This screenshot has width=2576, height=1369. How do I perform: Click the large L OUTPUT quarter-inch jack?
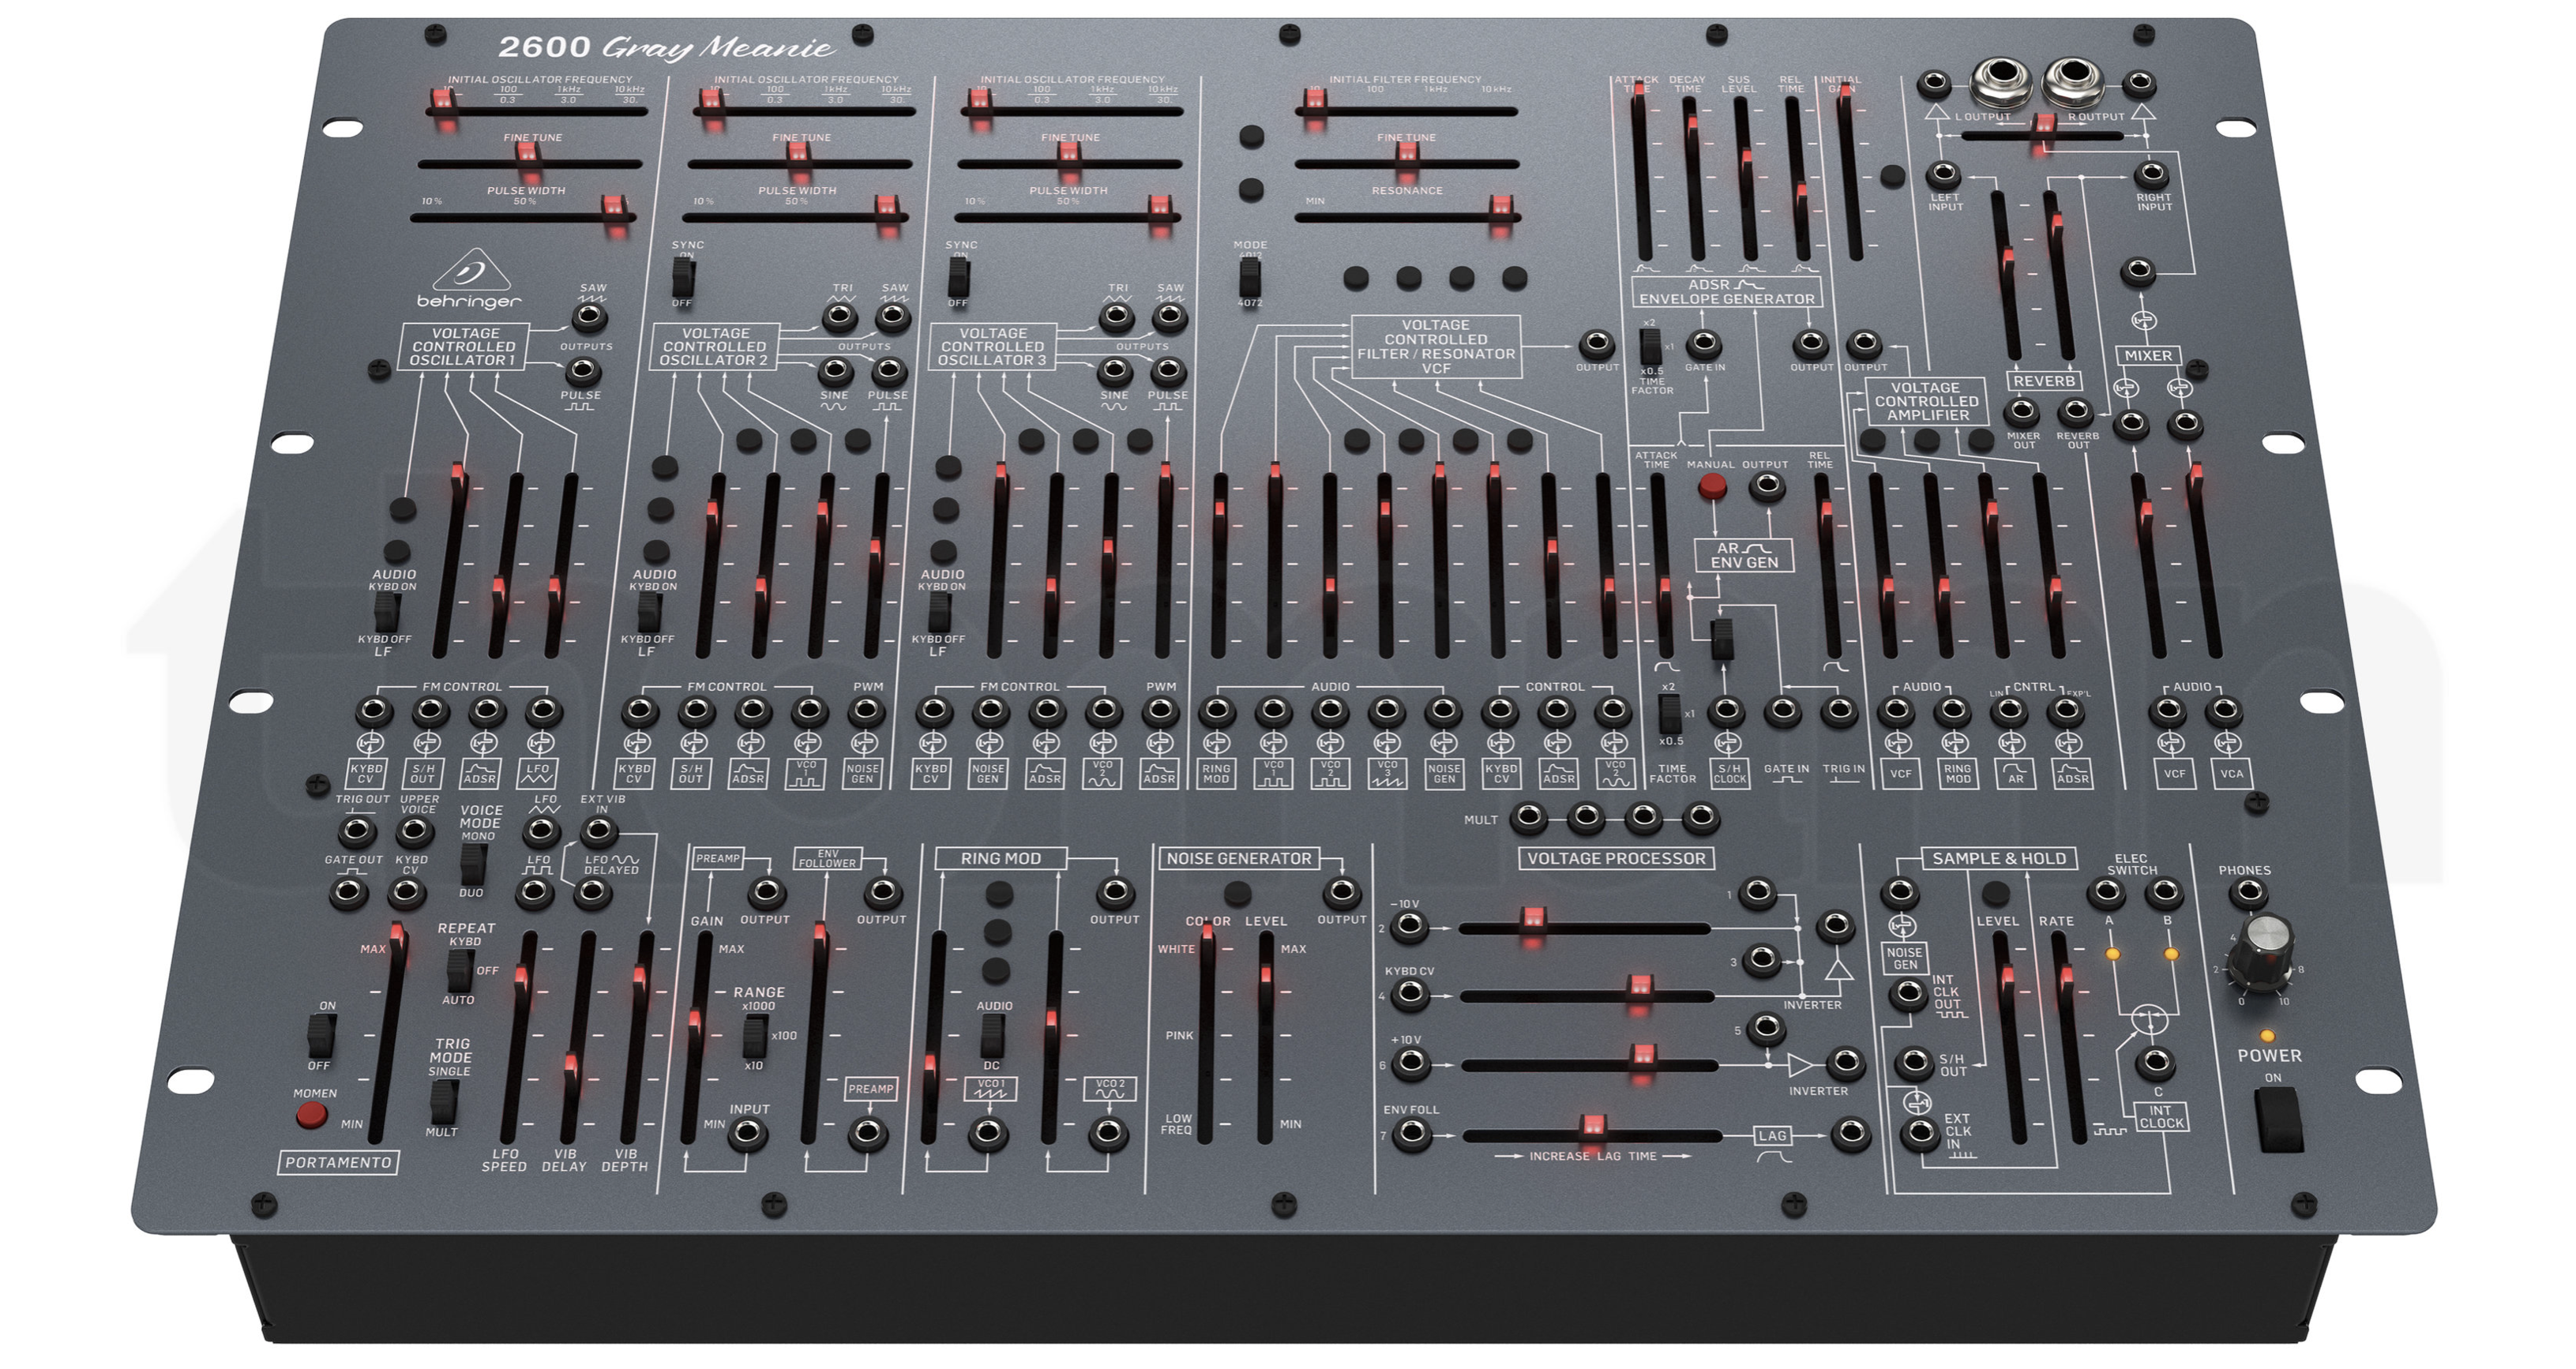click(2001, 82)
